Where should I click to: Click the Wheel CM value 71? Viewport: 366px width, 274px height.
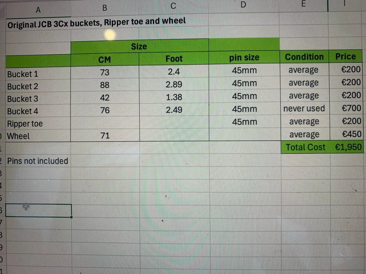coord(105,136)
